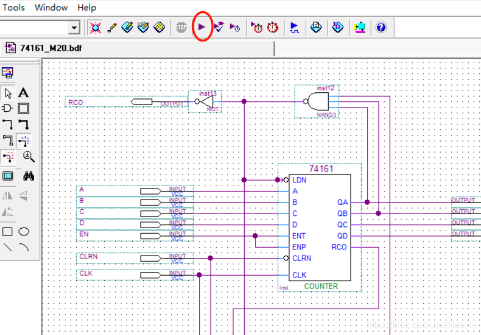
Task: Click the plain red stopwatch timing icon
Action: 272,27
